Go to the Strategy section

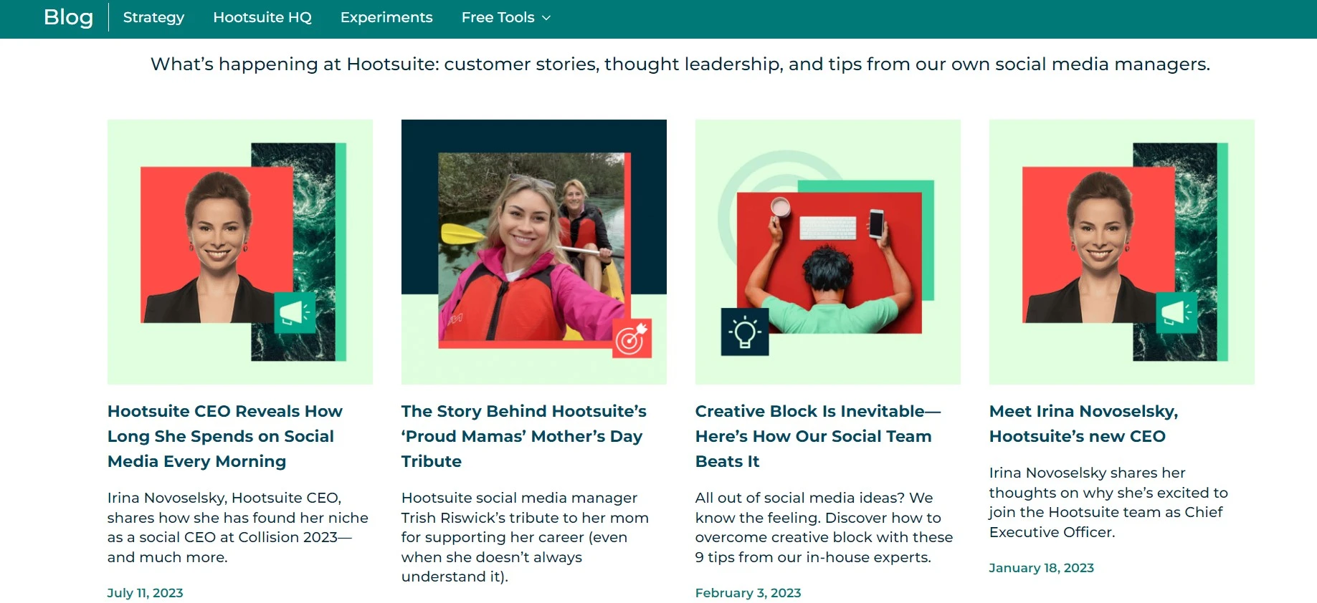coord(153,17)
